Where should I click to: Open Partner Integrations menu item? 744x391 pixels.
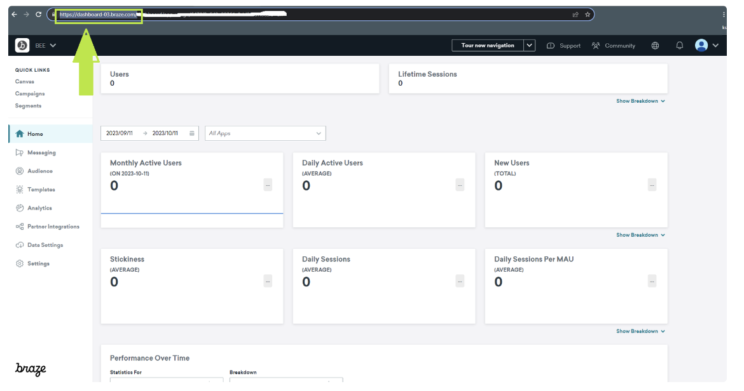click(x=53, y=227)
